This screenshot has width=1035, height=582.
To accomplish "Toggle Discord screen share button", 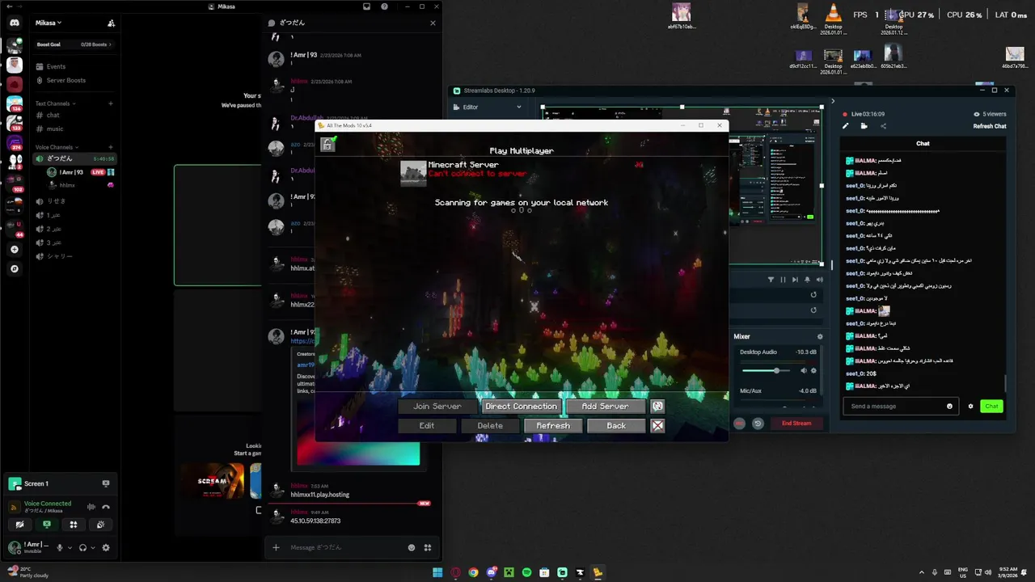I will tap(47, 525).
